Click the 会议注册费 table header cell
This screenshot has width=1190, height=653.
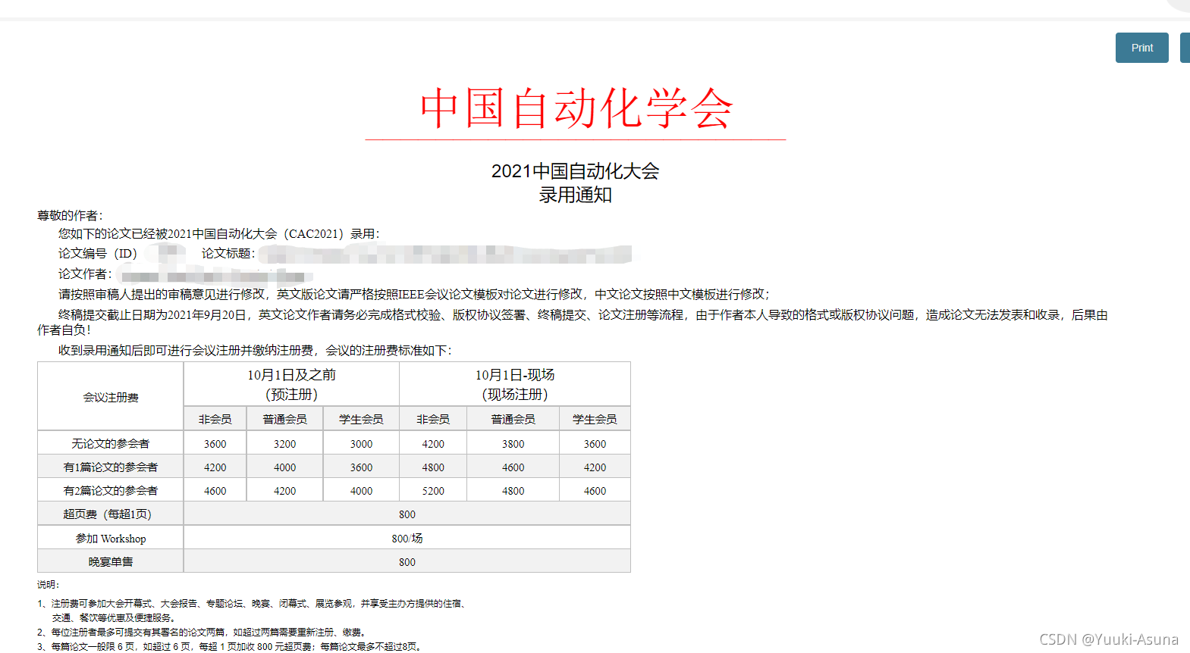click(111, 397)
